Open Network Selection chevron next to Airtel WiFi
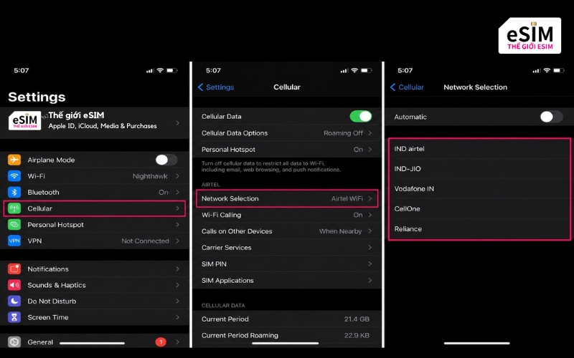 tap(370, 198)
